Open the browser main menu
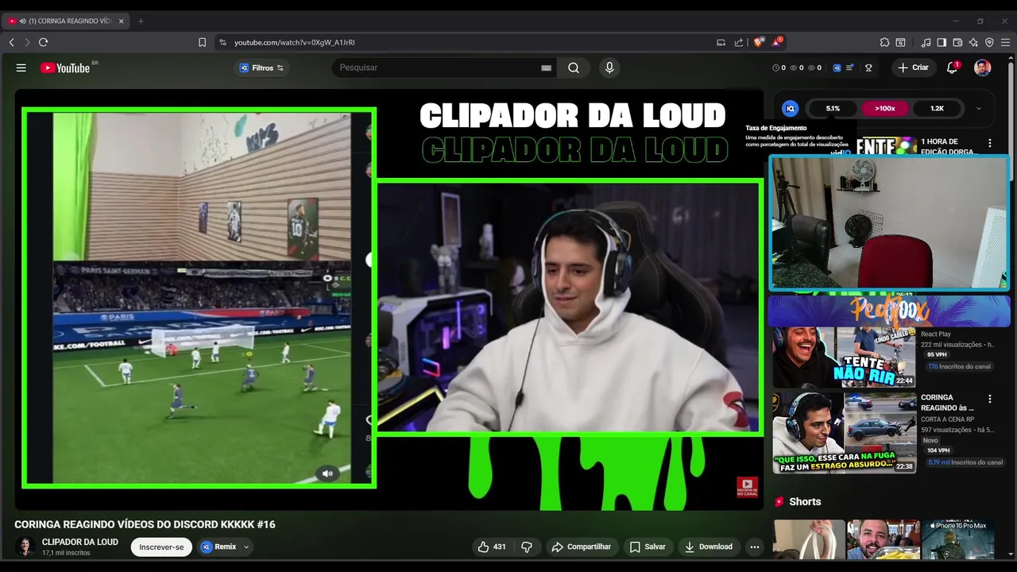This screenshot has width=1017, height=572. [x=1005, y=42]
